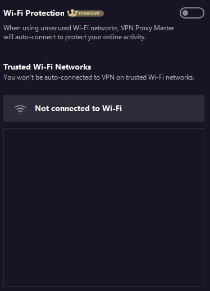Image resolution: width=210 pixels, height=291 pixels.
Task: Click inside the empty trusted networks list box
Action: pos(104,207)
